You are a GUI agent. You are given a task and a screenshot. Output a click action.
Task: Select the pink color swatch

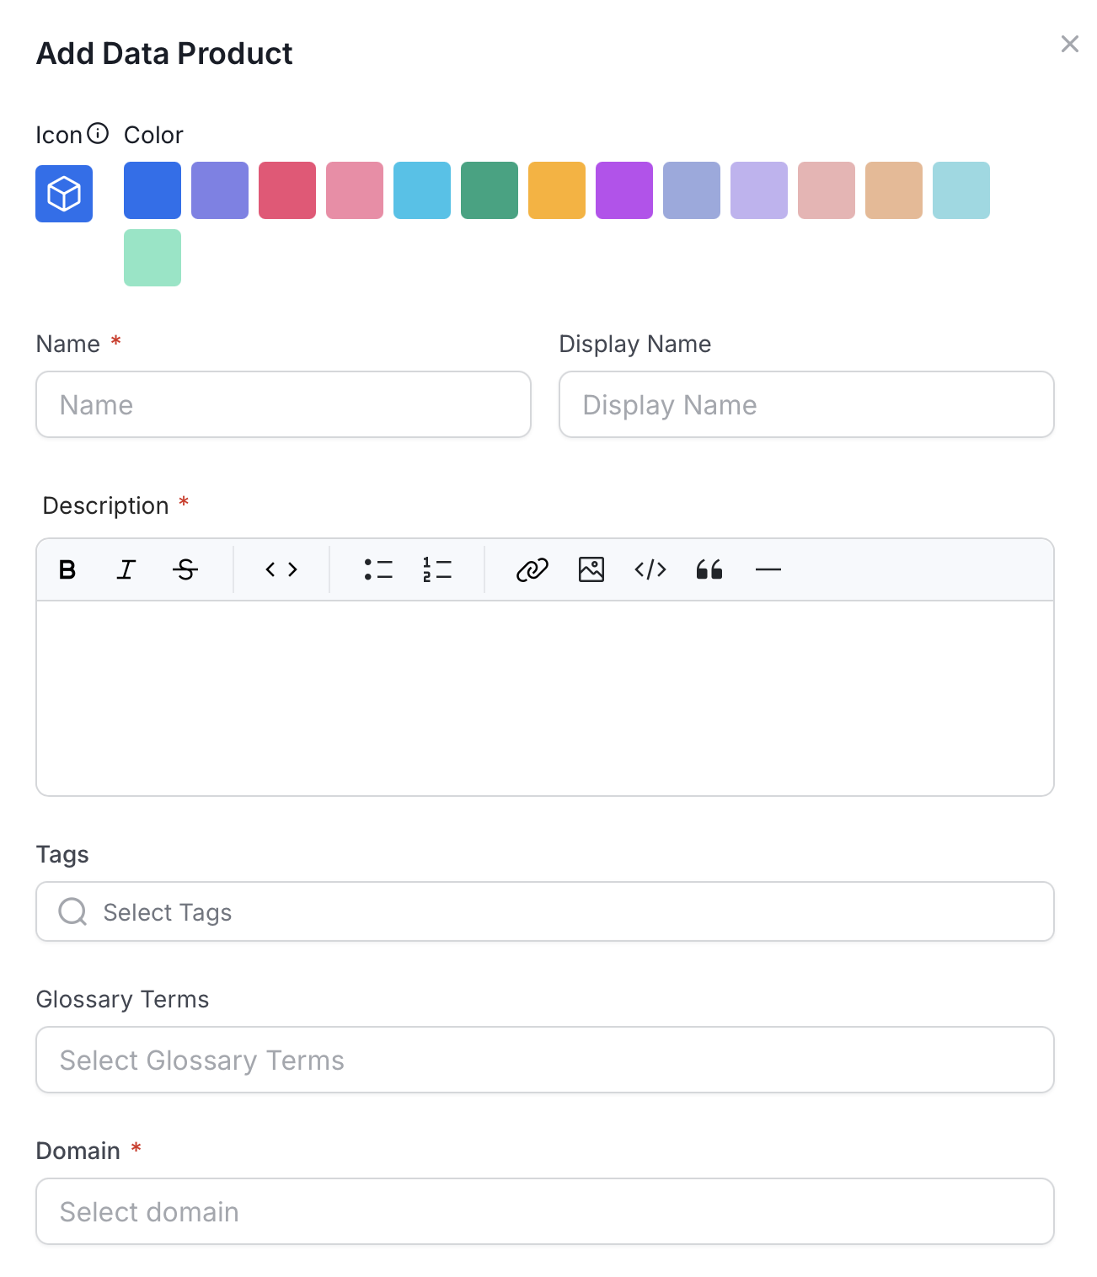click(x=355, y=190)
